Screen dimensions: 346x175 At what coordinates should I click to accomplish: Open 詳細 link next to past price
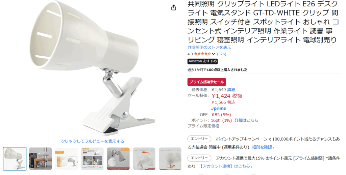pos(231,90)
